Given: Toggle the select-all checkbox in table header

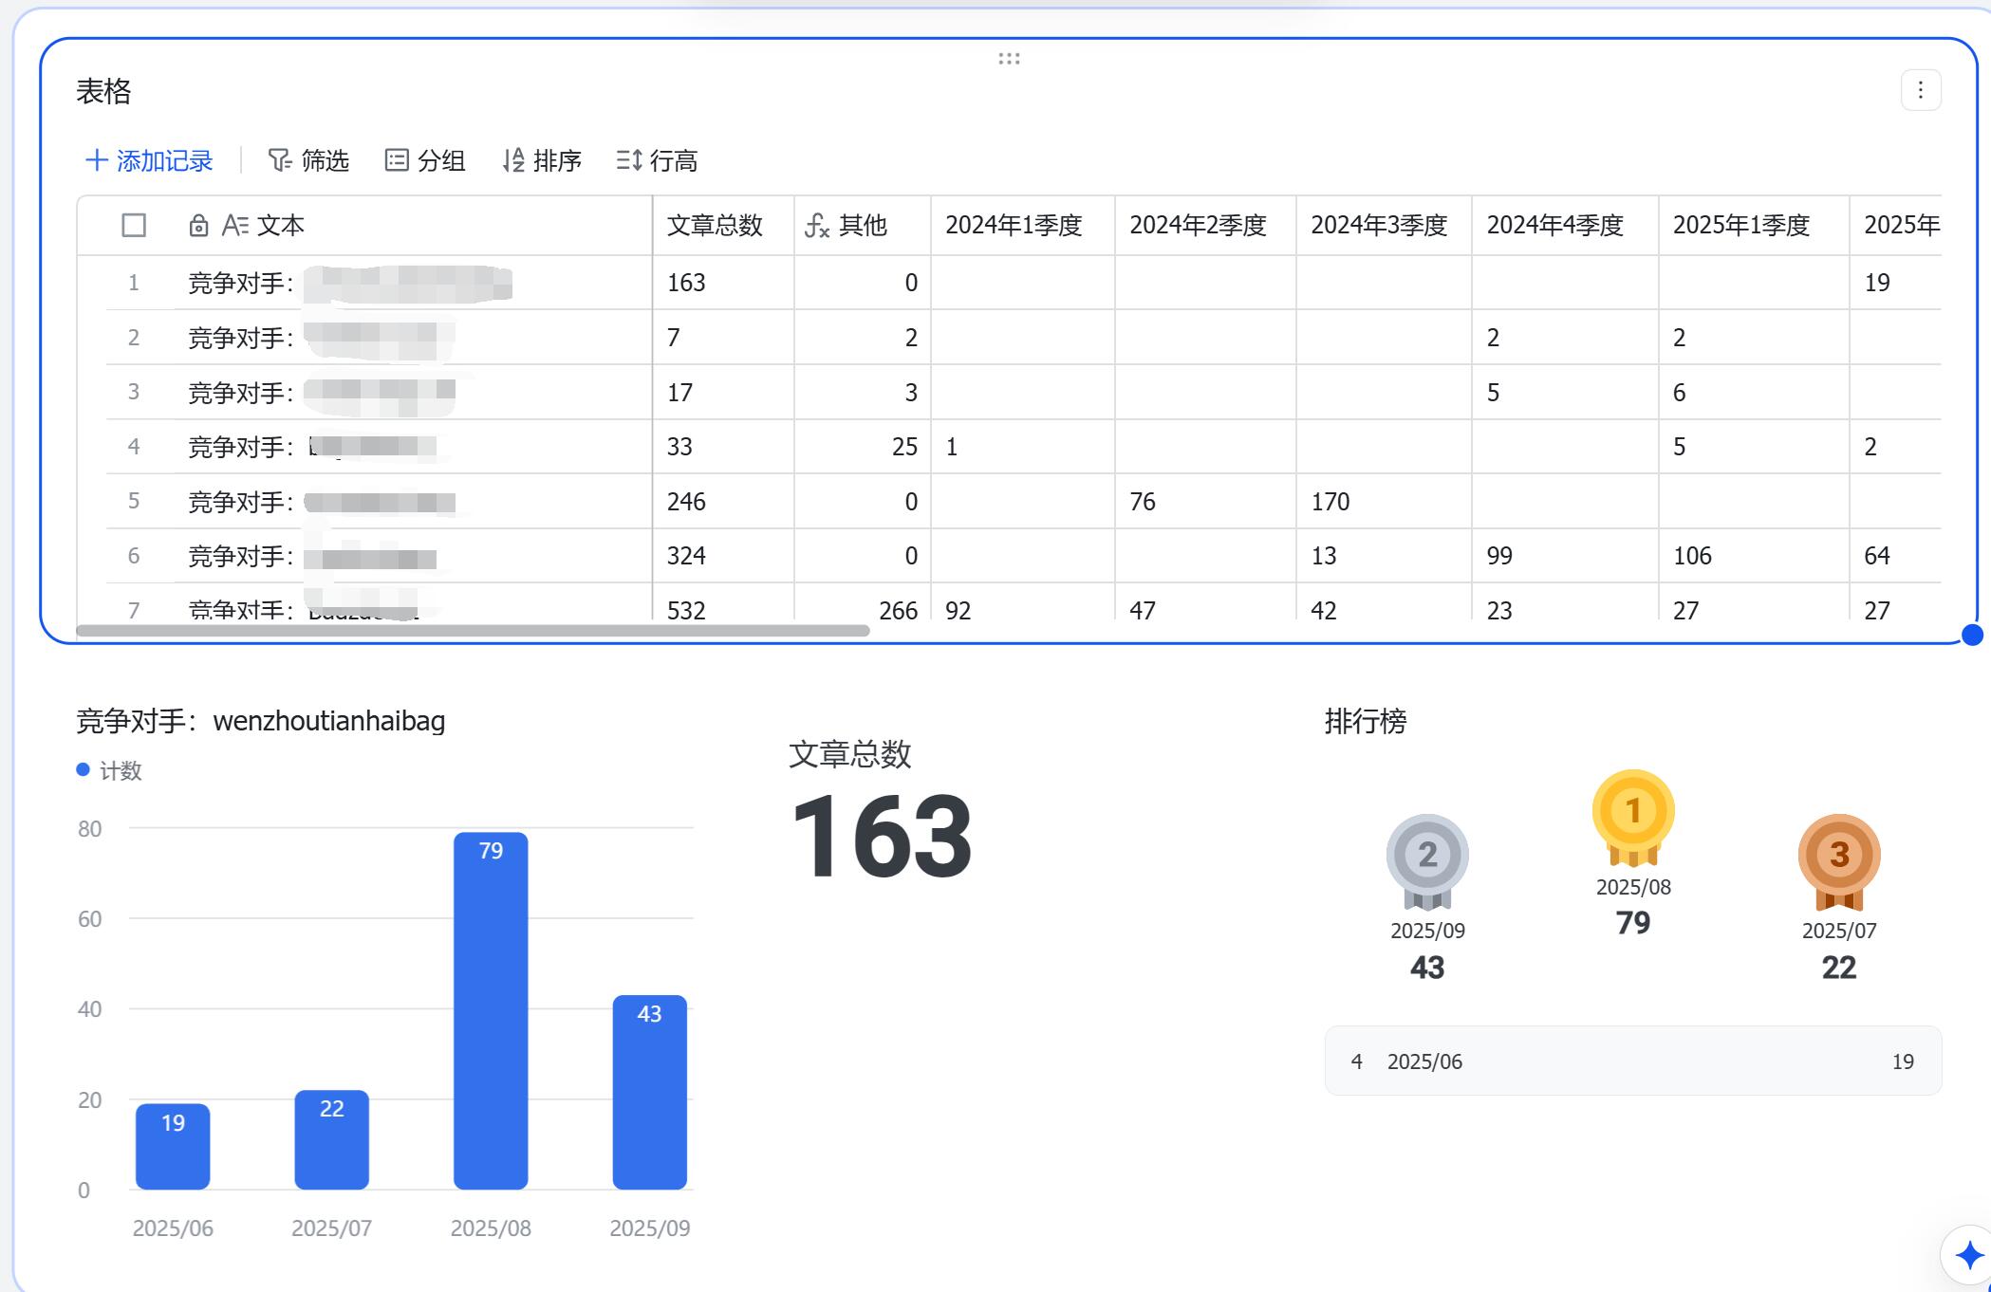Looking at the screenshot, I should [x=133, y=226].
